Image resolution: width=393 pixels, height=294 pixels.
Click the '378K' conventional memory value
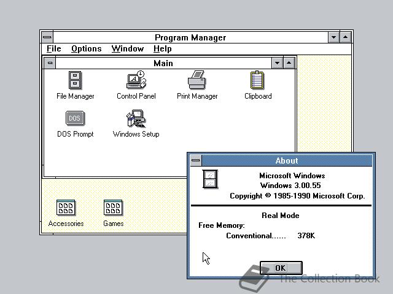306,236
